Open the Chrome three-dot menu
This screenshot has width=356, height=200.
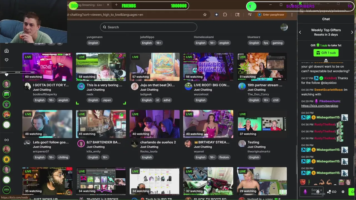[x=292, y=15]
